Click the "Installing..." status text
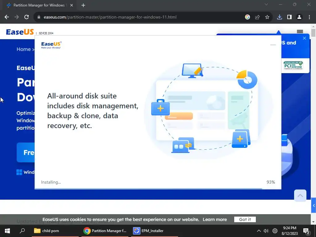Image resolution: width=316 pixels, height=237 pixels. (51, 182)
